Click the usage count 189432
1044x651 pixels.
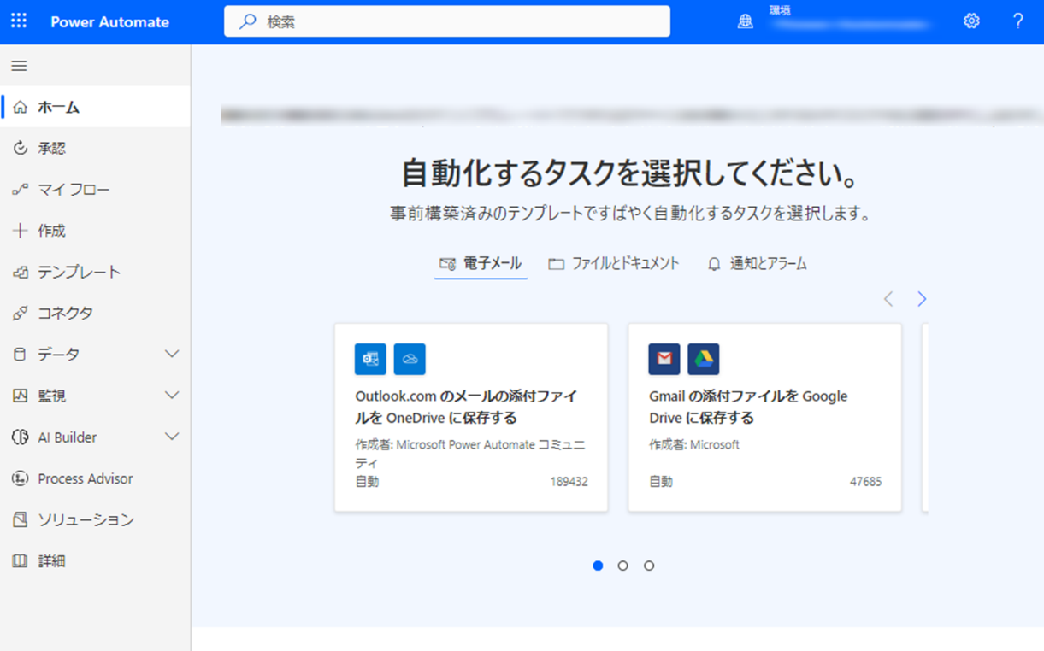pyautogui.click(x=569, y=482)
